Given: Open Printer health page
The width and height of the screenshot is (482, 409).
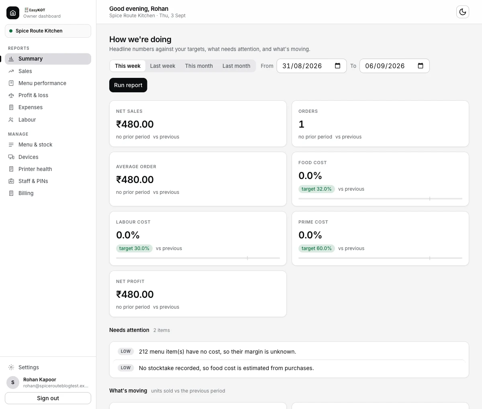Looking at the screenshot, I should [48, 169].
